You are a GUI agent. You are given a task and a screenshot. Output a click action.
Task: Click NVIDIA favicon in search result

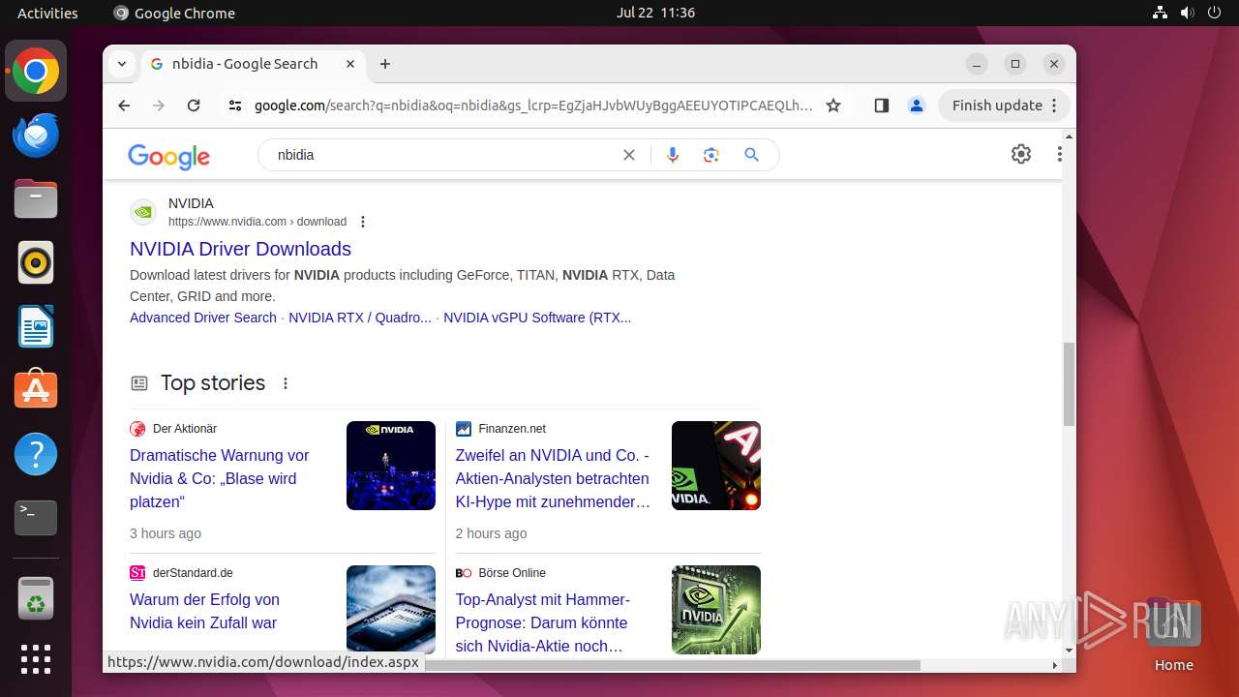[x=143, y=212]
